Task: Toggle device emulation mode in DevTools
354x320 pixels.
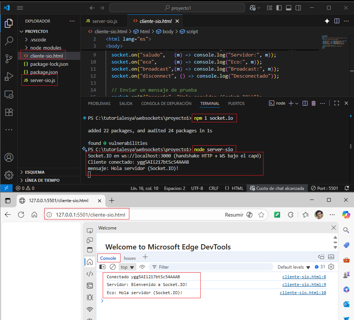Action: tap(89, 240)
